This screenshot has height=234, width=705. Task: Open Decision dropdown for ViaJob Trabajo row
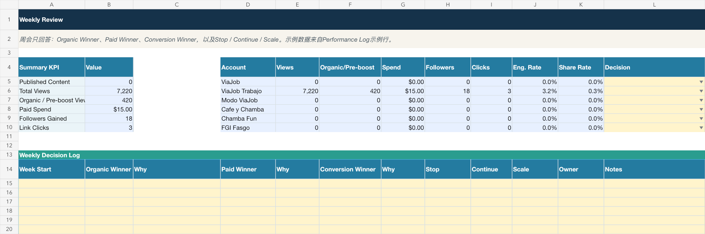point(701,91)
